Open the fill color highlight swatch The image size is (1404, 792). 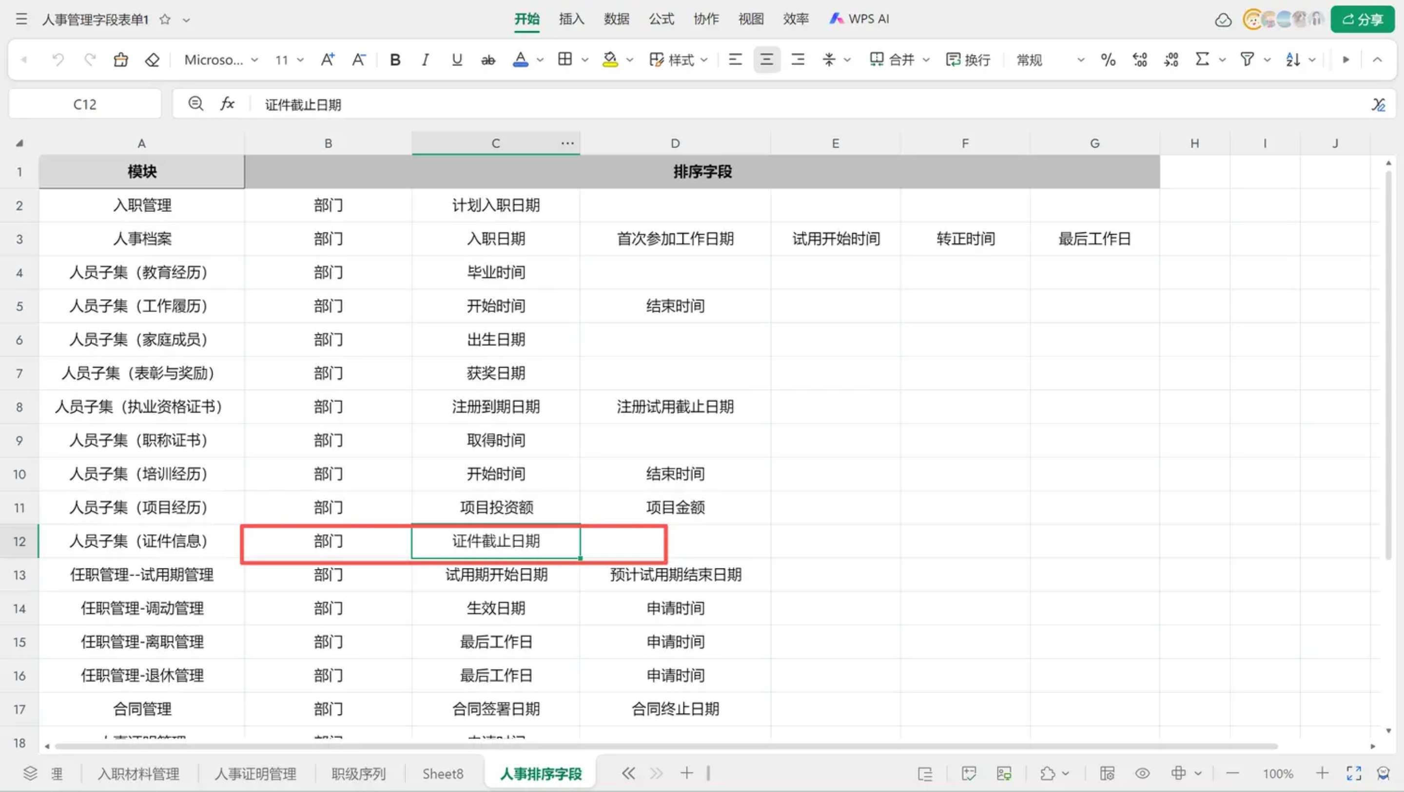point(610,59)
